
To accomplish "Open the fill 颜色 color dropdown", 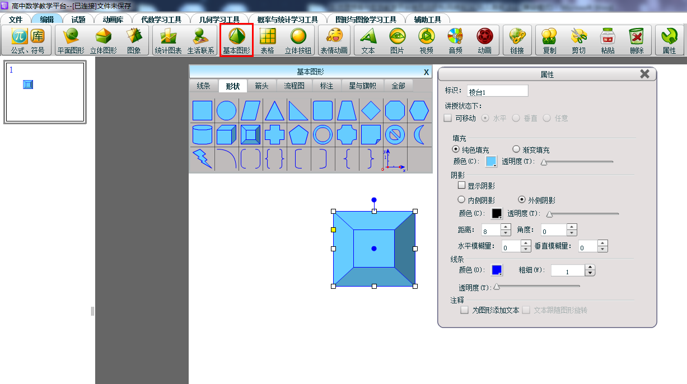I will click(491, 162).
